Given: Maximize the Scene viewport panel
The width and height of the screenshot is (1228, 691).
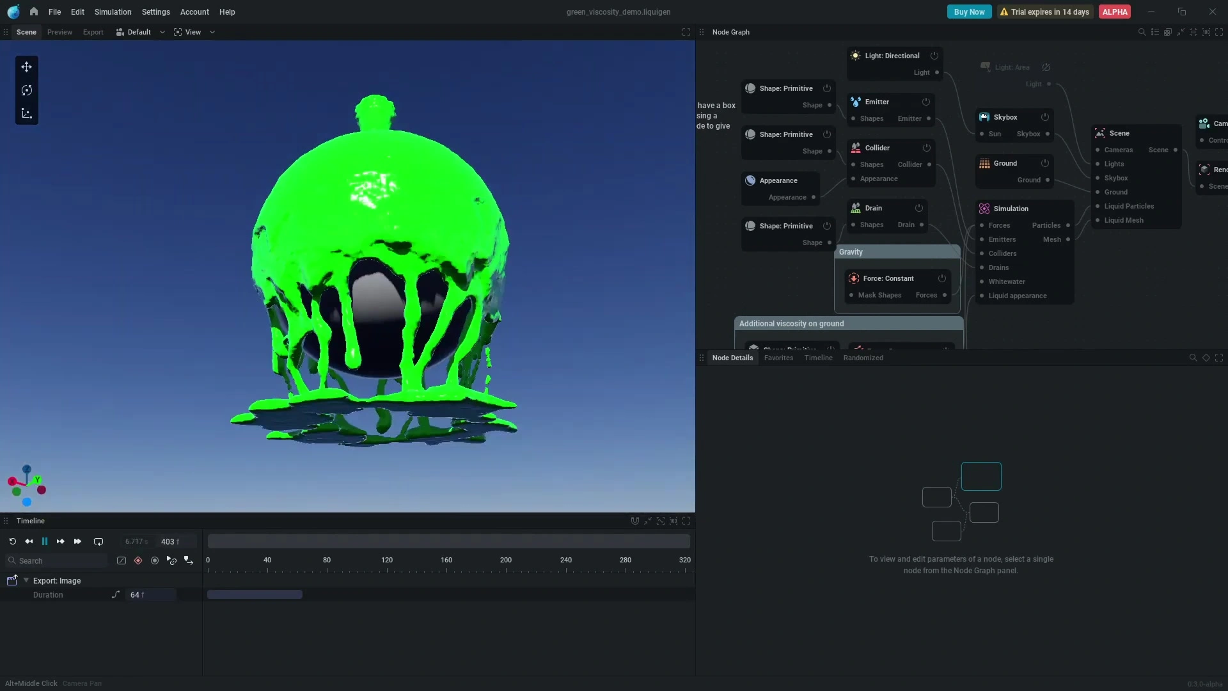Looking at the screenshot, I should click(686, 32).
